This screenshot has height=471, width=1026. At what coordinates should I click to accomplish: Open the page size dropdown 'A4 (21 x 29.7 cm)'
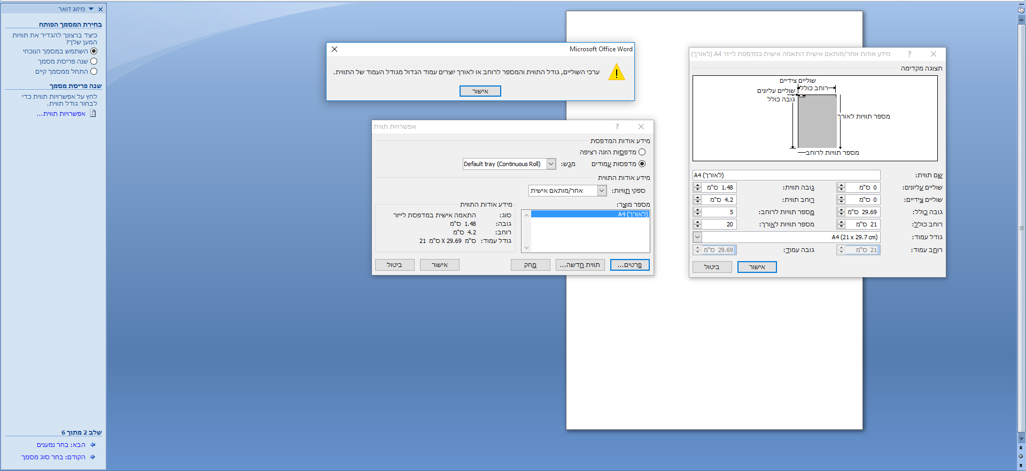pyautogui.click(x=697, y=237)
